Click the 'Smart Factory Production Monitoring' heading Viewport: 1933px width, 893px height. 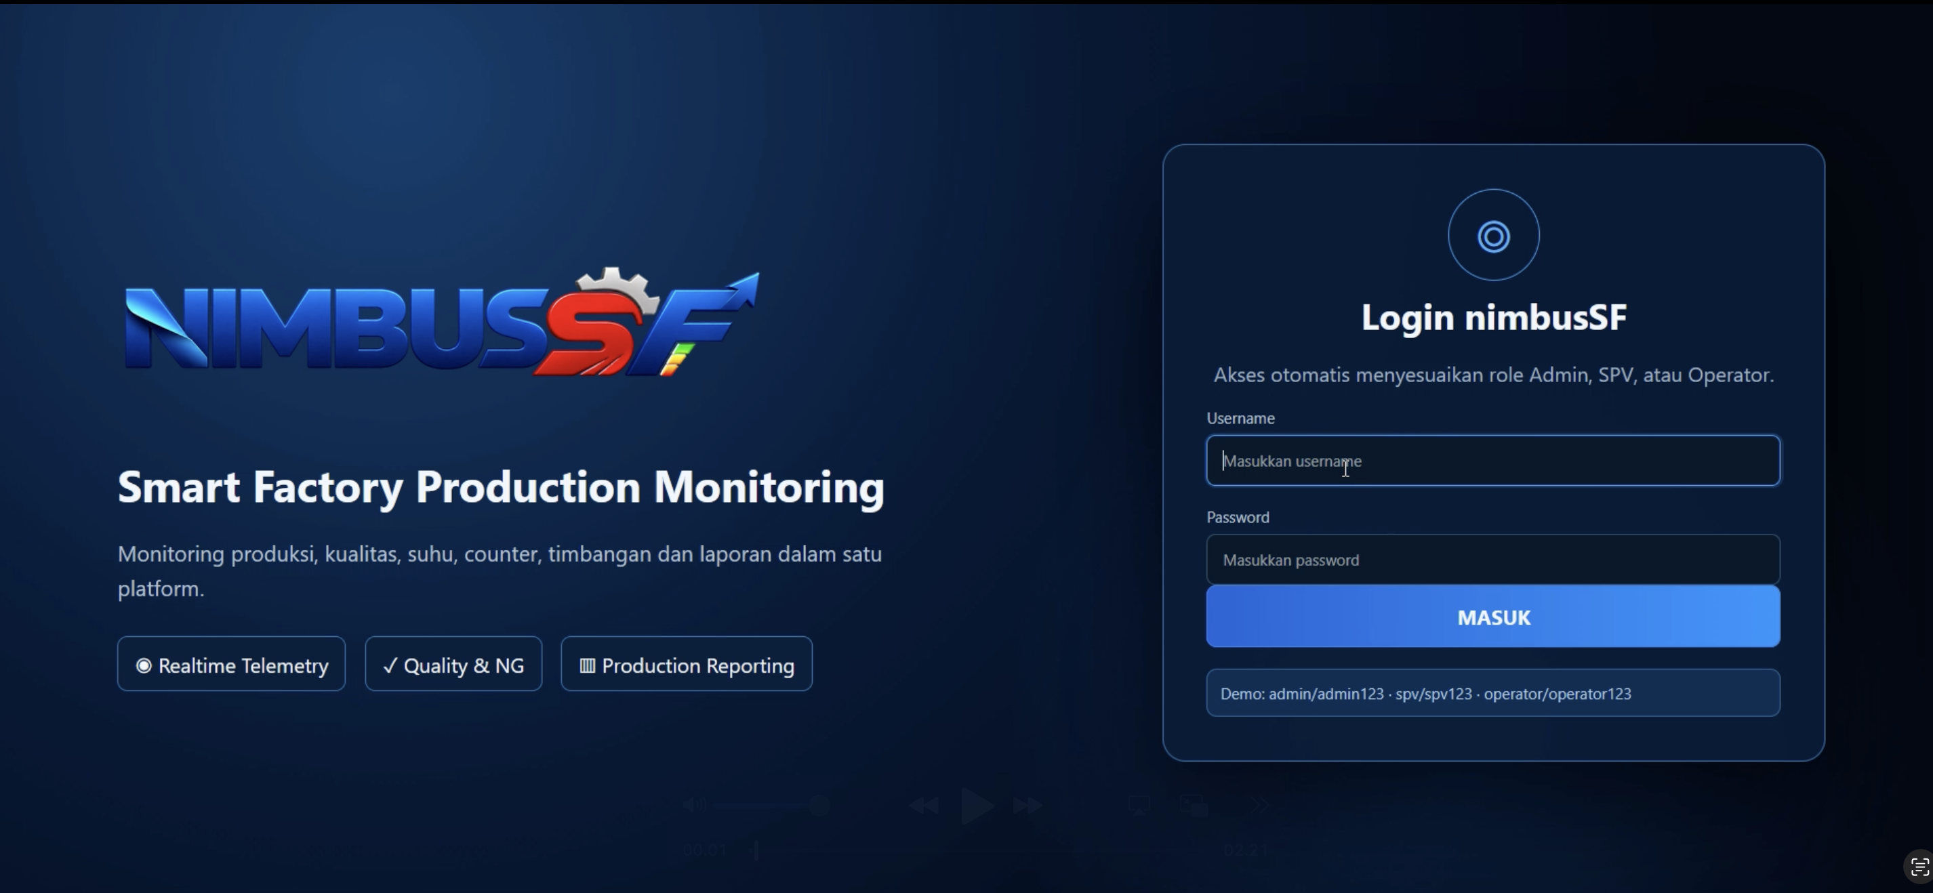502,487
